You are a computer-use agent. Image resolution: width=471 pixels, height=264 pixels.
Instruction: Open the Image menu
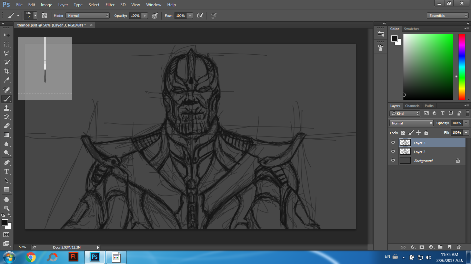47,5
